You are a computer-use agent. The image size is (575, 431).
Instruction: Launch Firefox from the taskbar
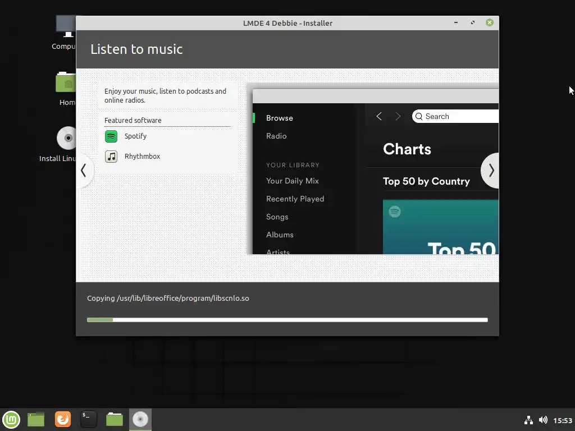pyautogui.click(x=63, y=419)
